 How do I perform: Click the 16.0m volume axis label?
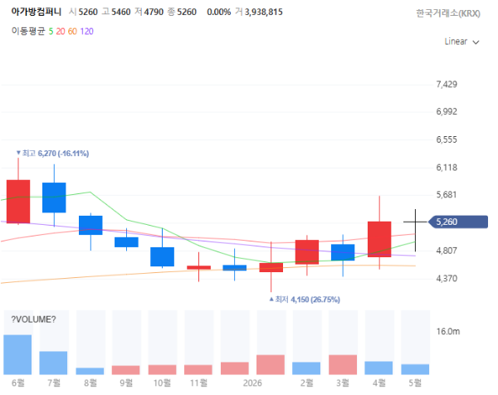[x=448, y=331]
